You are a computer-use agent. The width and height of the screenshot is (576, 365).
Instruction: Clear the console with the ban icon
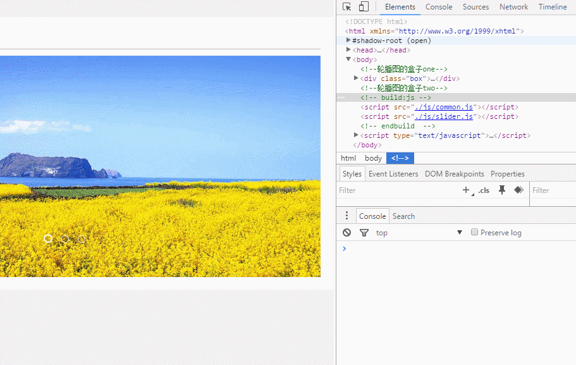[346, 233]
